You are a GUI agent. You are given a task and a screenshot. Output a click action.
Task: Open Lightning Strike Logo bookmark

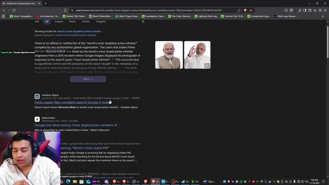coord(206,16)
